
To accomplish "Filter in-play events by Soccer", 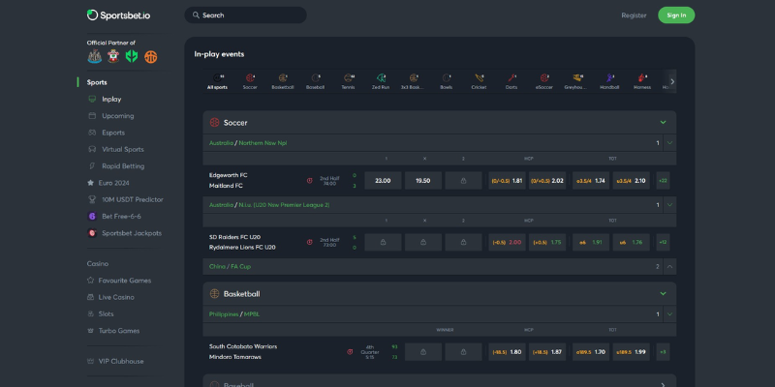I will click(250, 81).
